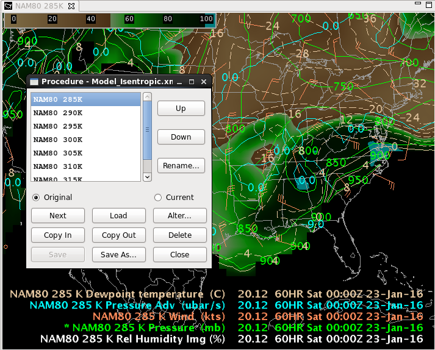Minimize the Procedure dialog
Screen dimensions: 435x350
(x=179, y=82)
